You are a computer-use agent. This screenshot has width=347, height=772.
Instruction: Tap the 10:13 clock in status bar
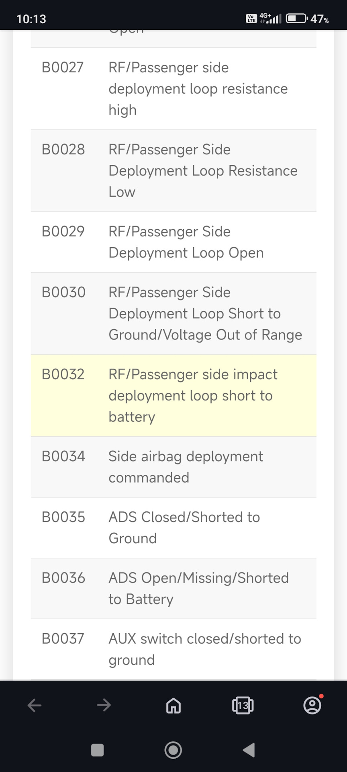click(x=31, y=19)
